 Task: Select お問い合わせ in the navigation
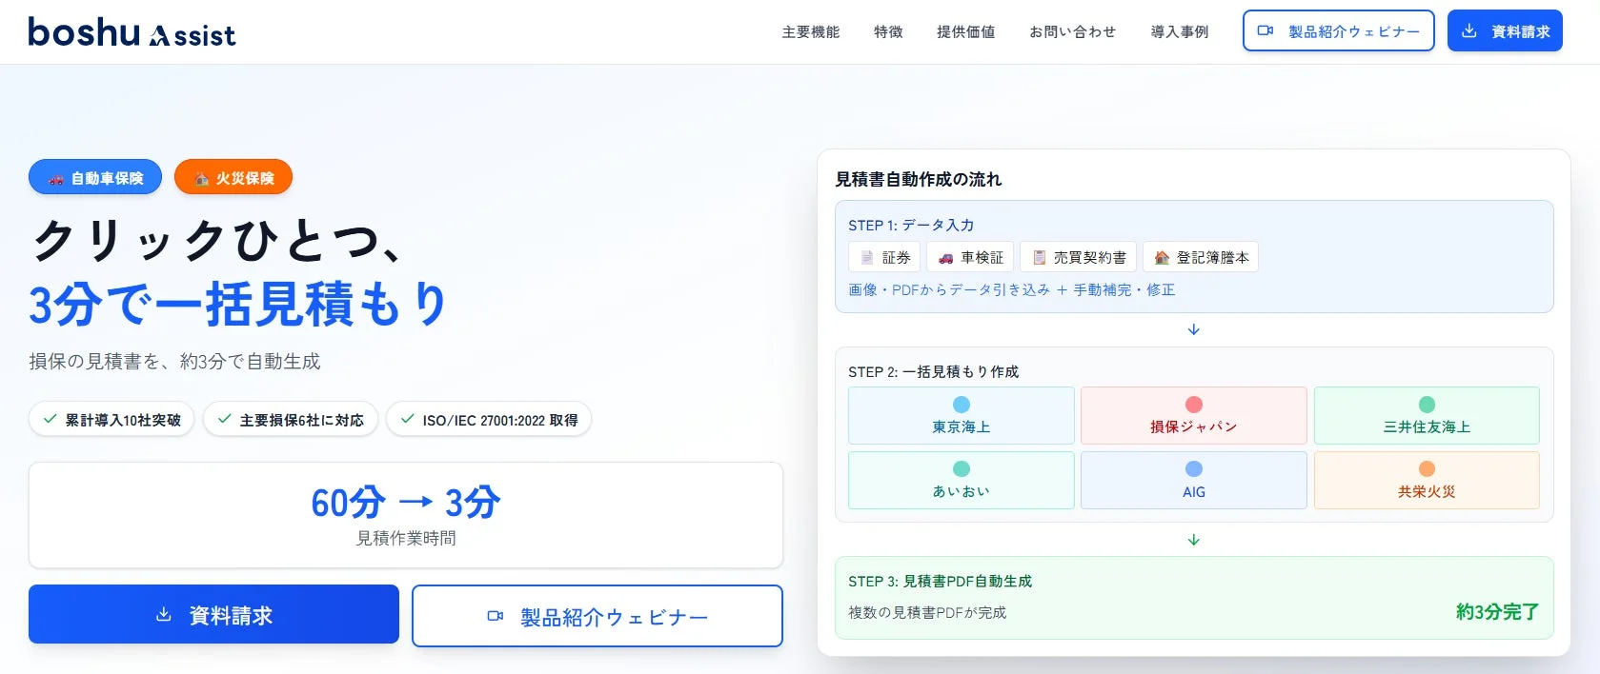1073,32
